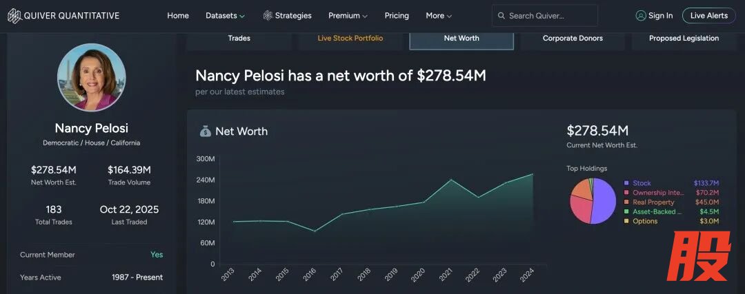Viewport: 745px width, 294px height.
Task: Focus the Search Quiver input field
Action: pos(548,16)
